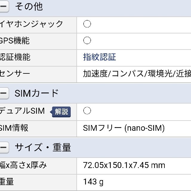Click the 143 g weight value
Viewport: 191px width, 191px height.
tap(93, 182)
